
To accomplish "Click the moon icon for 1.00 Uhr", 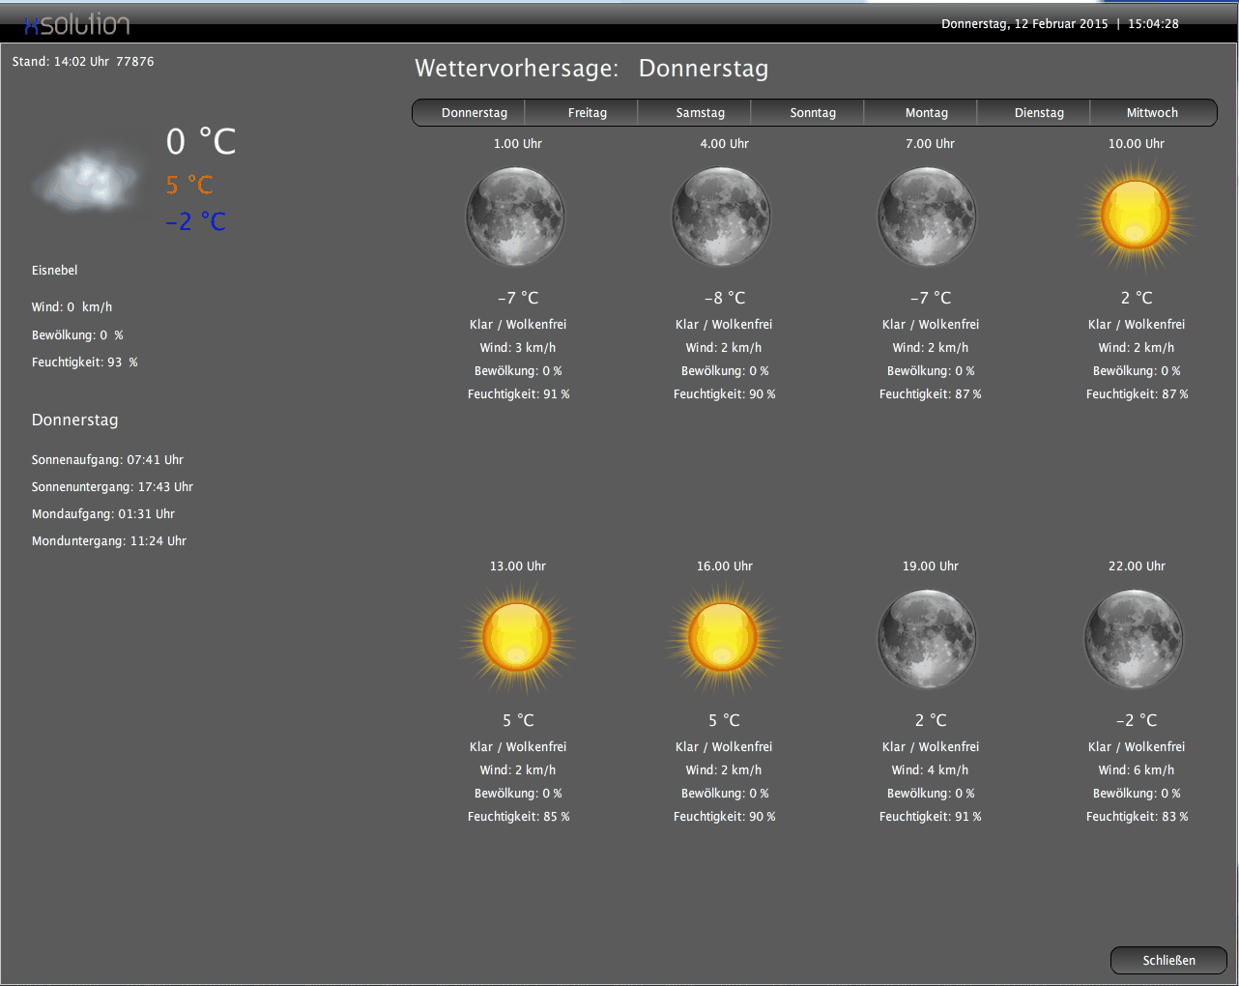I will [515, 217].
